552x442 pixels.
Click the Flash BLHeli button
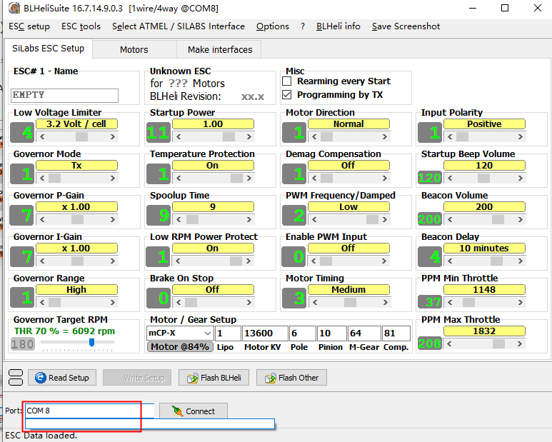click(x=214, y=378)
